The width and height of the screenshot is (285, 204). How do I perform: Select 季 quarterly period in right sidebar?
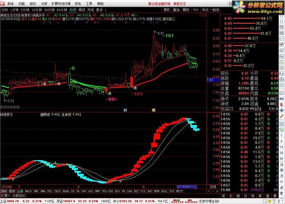point(281,193)
